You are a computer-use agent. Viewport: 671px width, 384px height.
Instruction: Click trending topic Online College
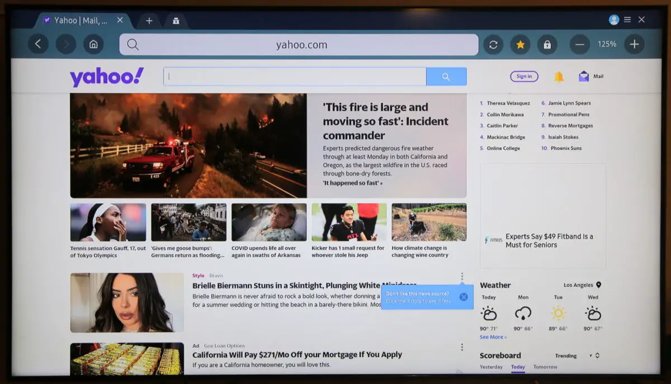[503, 148]
